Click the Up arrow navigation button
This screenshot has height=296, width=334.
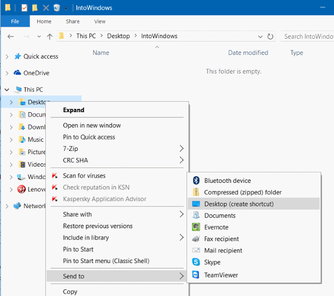point(50,37)
